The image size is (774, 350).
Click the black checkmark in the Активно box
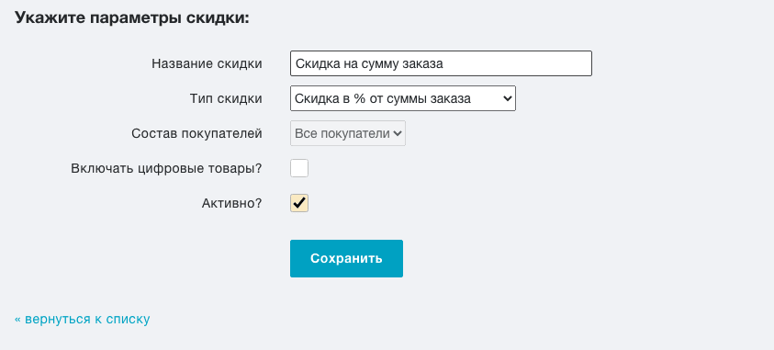point(299,202)
